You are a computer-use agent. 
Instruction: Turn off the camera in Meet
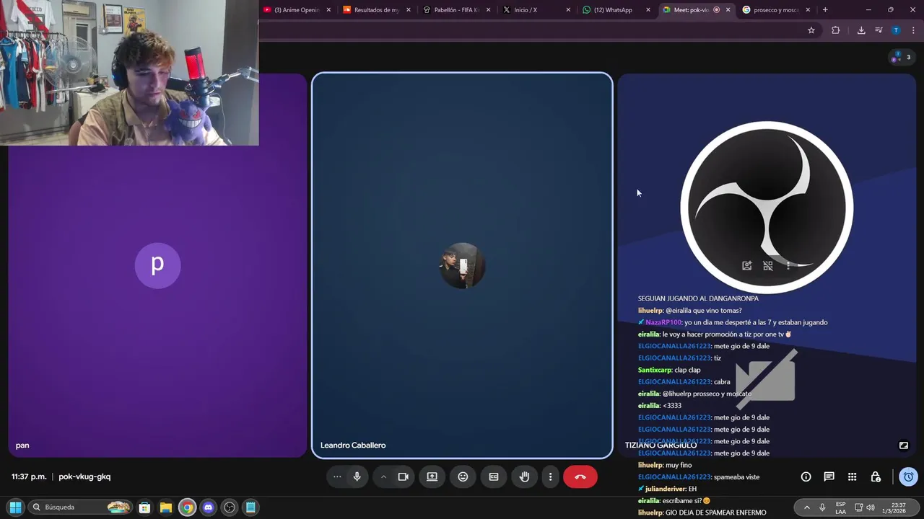point(404,476)
